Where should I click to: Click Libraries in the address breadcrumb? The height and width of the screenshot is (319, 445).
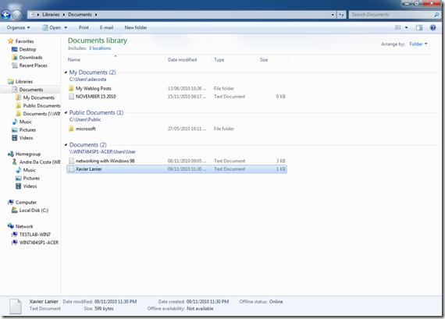pyautogui.click(x=51, y=15)
